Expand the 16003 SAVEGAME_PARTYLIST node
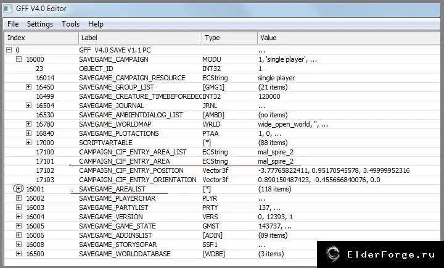The height and width of the screenshot is (268, 444). 18,207
